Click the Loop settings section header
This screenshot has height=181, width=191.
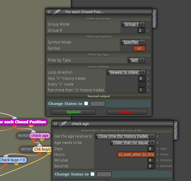tap(99, 67)
